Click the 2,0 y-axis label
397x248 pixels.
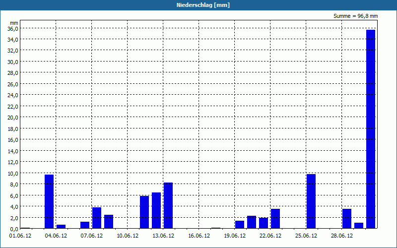[x=14, y=218]
